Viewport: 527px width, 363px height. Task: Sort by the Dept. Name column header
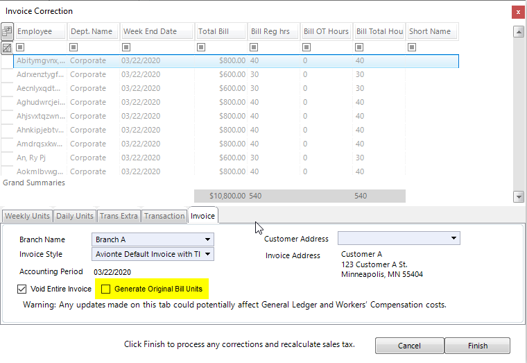pos(93,31)
